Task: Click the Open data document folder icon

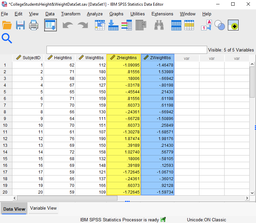Action: (x=7, y=25)
